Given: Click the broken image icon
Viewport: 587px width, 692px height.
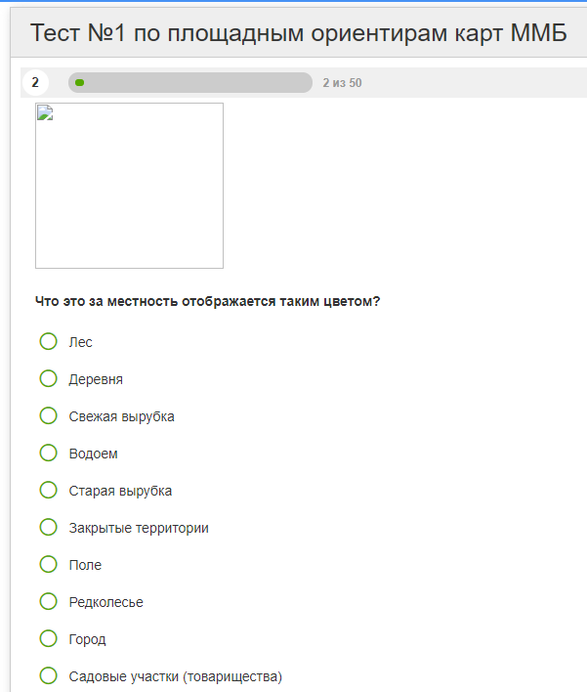Looking at the screenshot, I should pyautogui.click(x=45, y=113).
